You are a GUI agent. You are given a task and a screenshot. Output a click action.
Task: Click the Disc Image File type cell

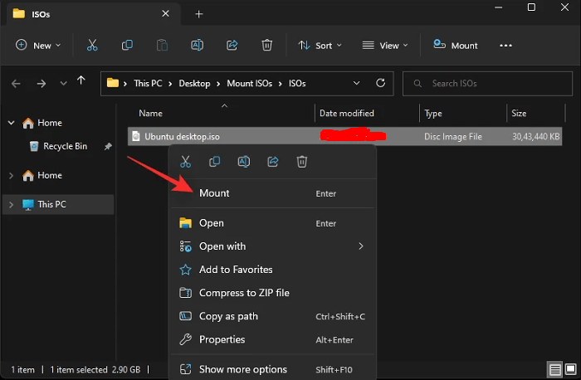(x=453, y=137)
